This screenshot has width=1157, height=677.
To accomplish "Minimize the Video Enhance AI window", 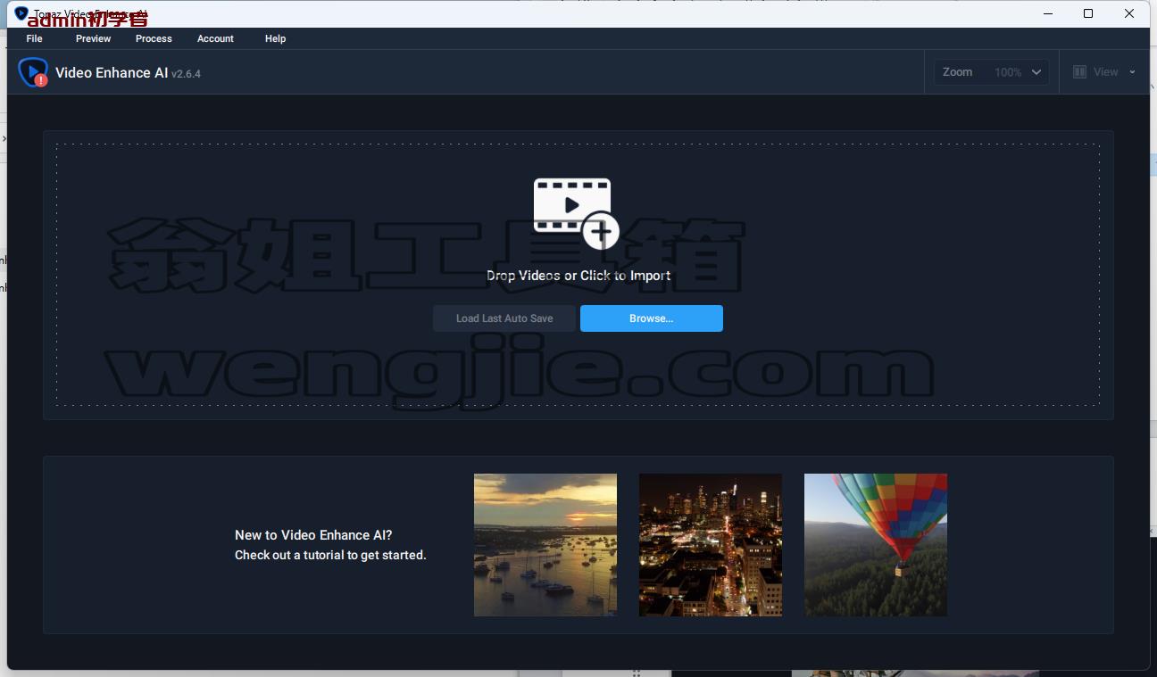I will 1048,13.
